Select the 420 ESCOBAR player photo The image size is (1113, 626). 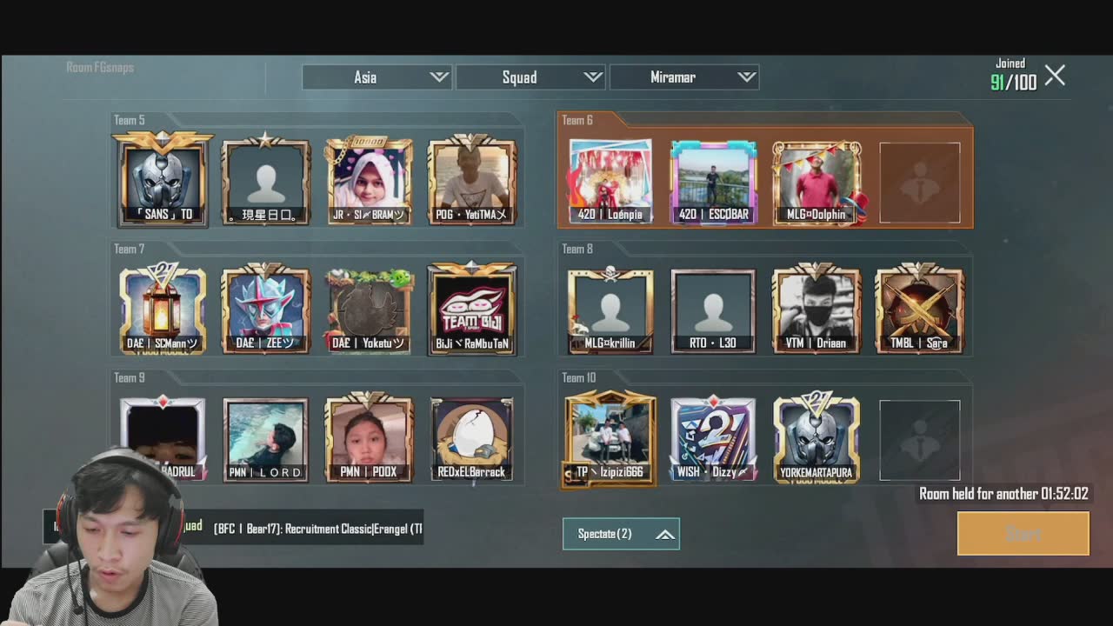(713, 181)
